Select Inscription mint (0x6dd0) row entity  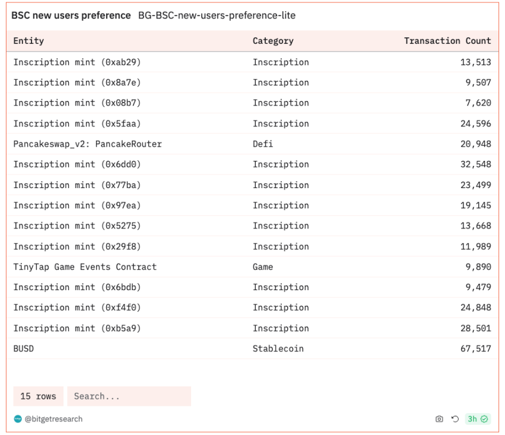[77, 164]
